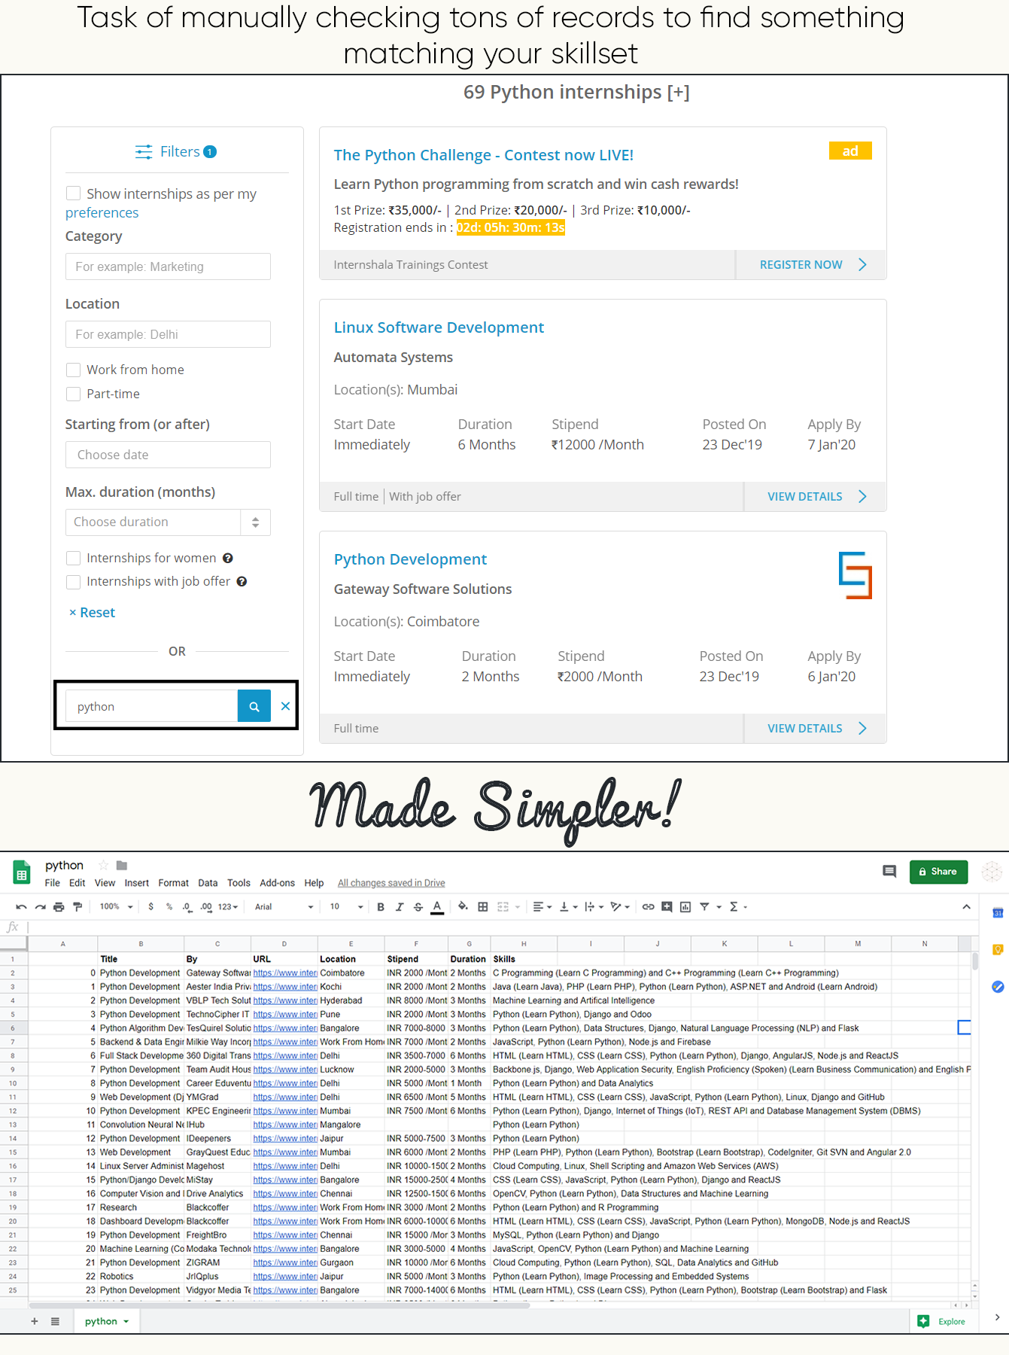Click the insert chart icon
Screen dimensions: 1009x1355
pos(685,907)
